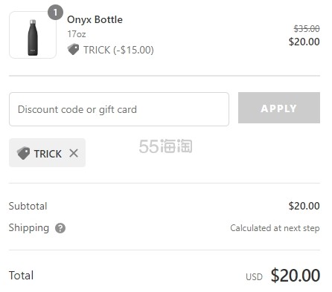The height and width of the screenshot is (292, 332).
Task: Click the Subtotal label
Action: pyautogui.click(x=28, y=206)
